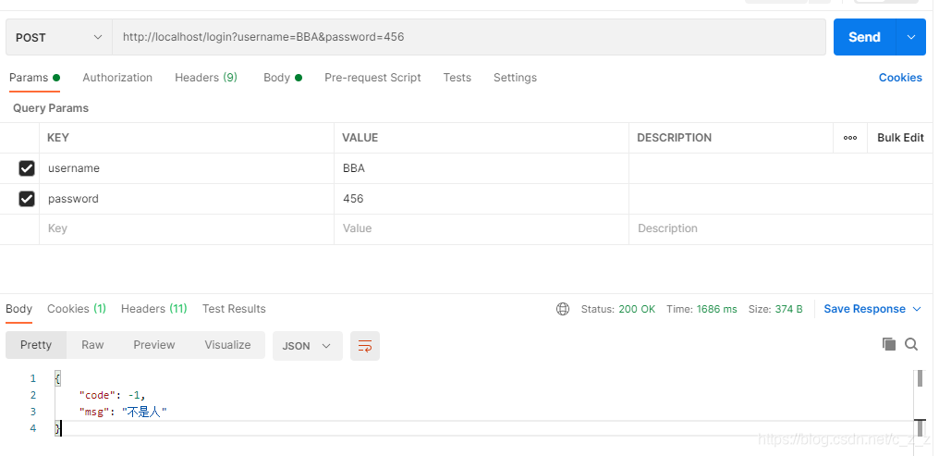Click the BBA value cell
This screenshot has height=456, width=939.
point(482,168)
